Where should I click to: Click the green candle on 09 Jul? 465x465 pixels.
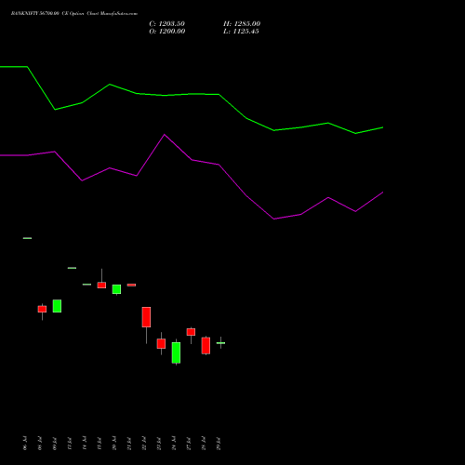pos(57,306)
